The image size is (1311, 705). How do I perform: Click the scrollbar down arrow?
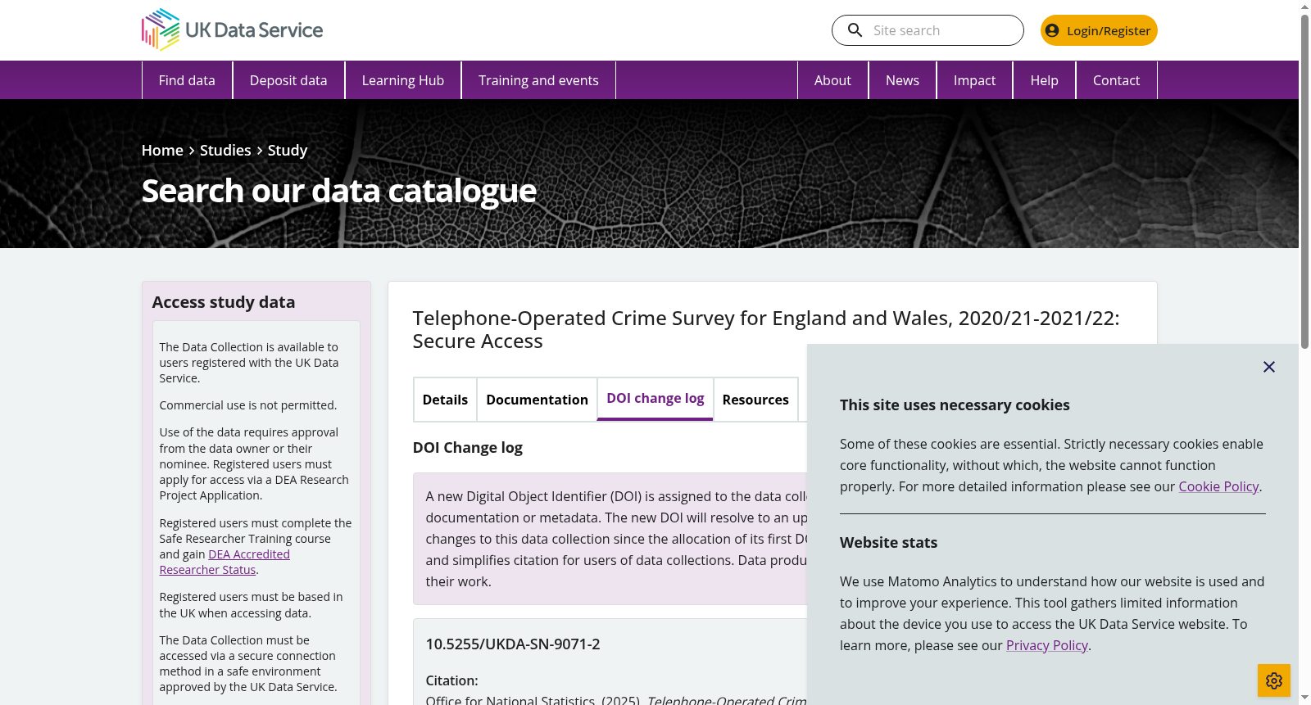[x=1304, y=698]
